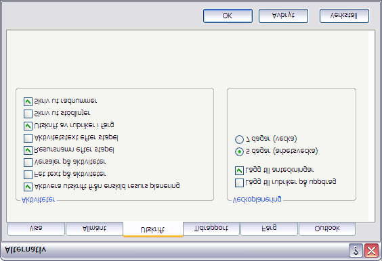Toggle the Lägg till anteckningar checkbox
This screenshot has width=382, height=261.
(239, 171)
